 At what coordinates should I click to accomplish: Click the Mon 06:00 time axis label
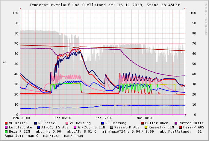pos(63,118)
